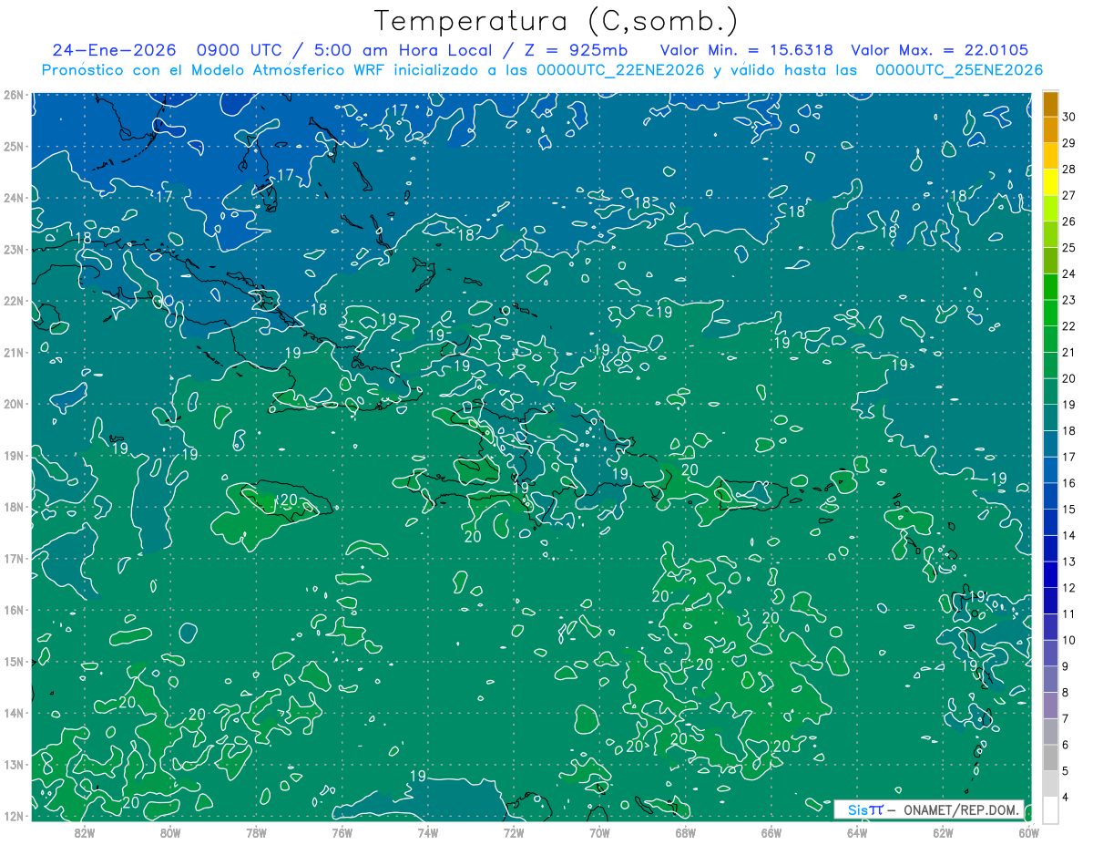Click the "25N" latitude axis label
This screenshot has height=845, width=1093.
14,147
